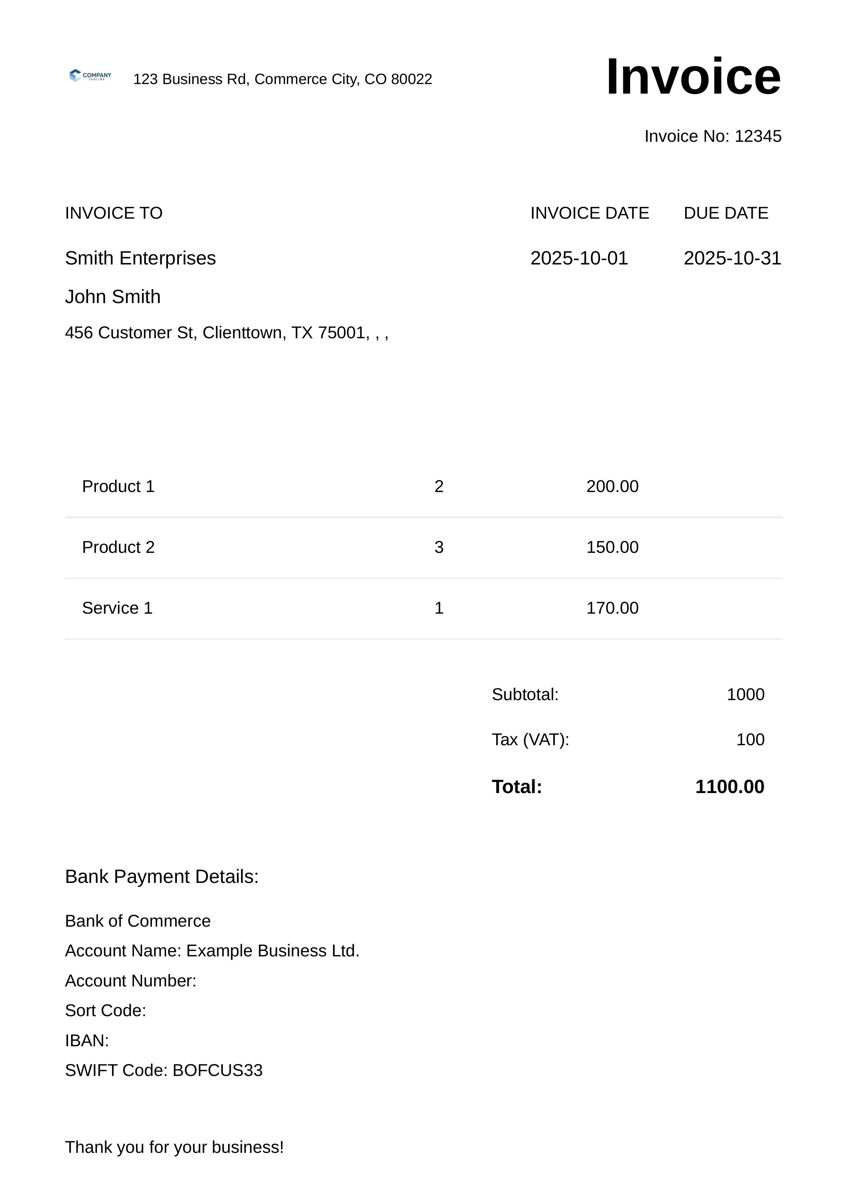848x1200 pixels.
Task: Click the 150.00 price for Product 2
Action: coord(612,547)
